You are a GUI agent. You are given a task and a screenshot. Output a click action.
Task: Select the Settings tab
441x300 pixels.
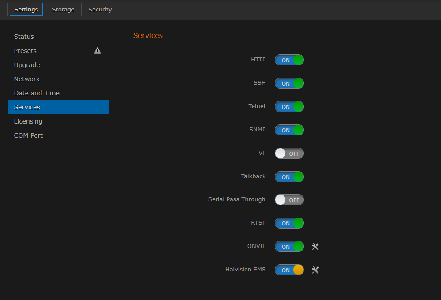click(x=26, y=9)
